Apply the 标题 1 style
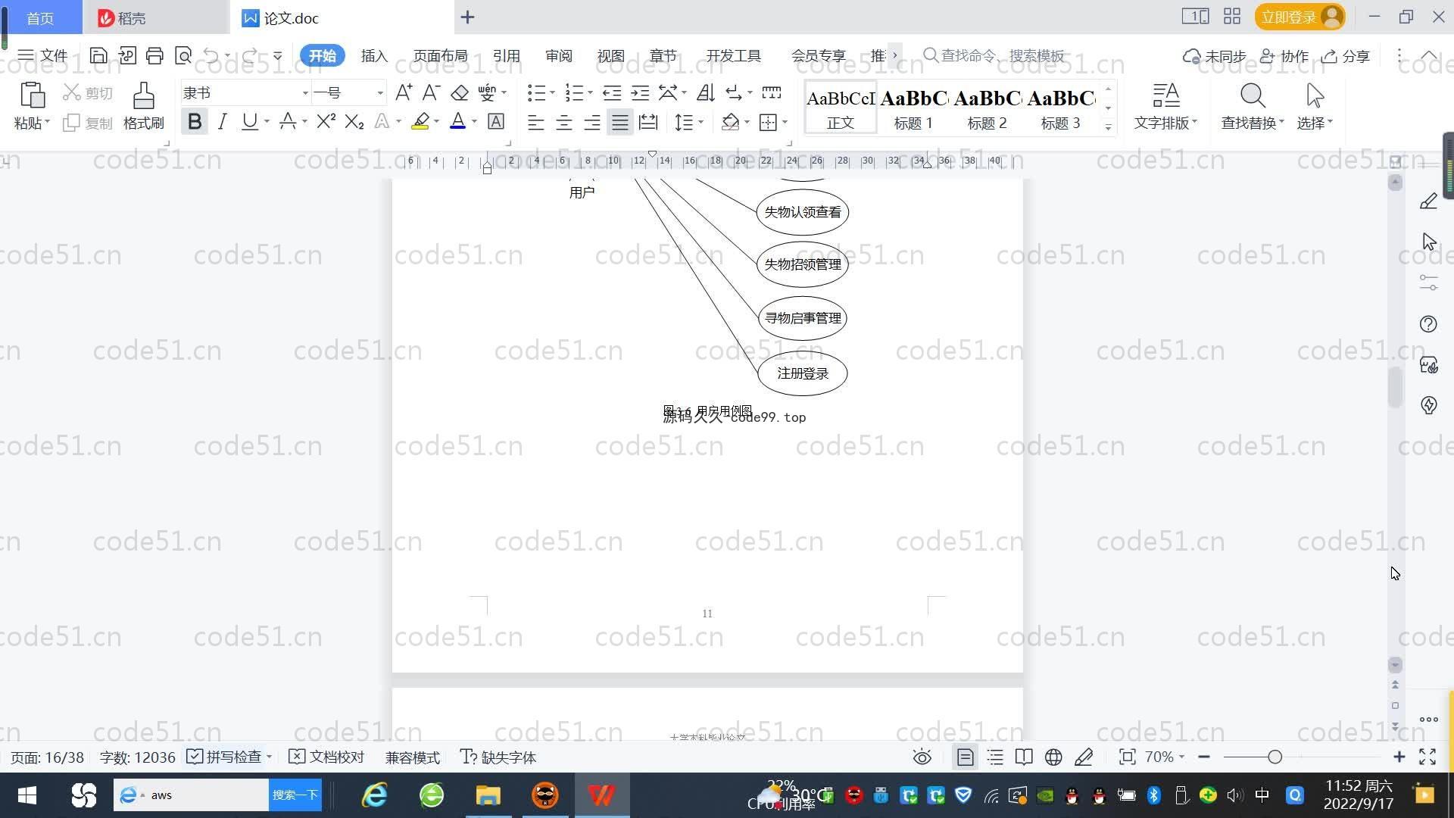 913,108
